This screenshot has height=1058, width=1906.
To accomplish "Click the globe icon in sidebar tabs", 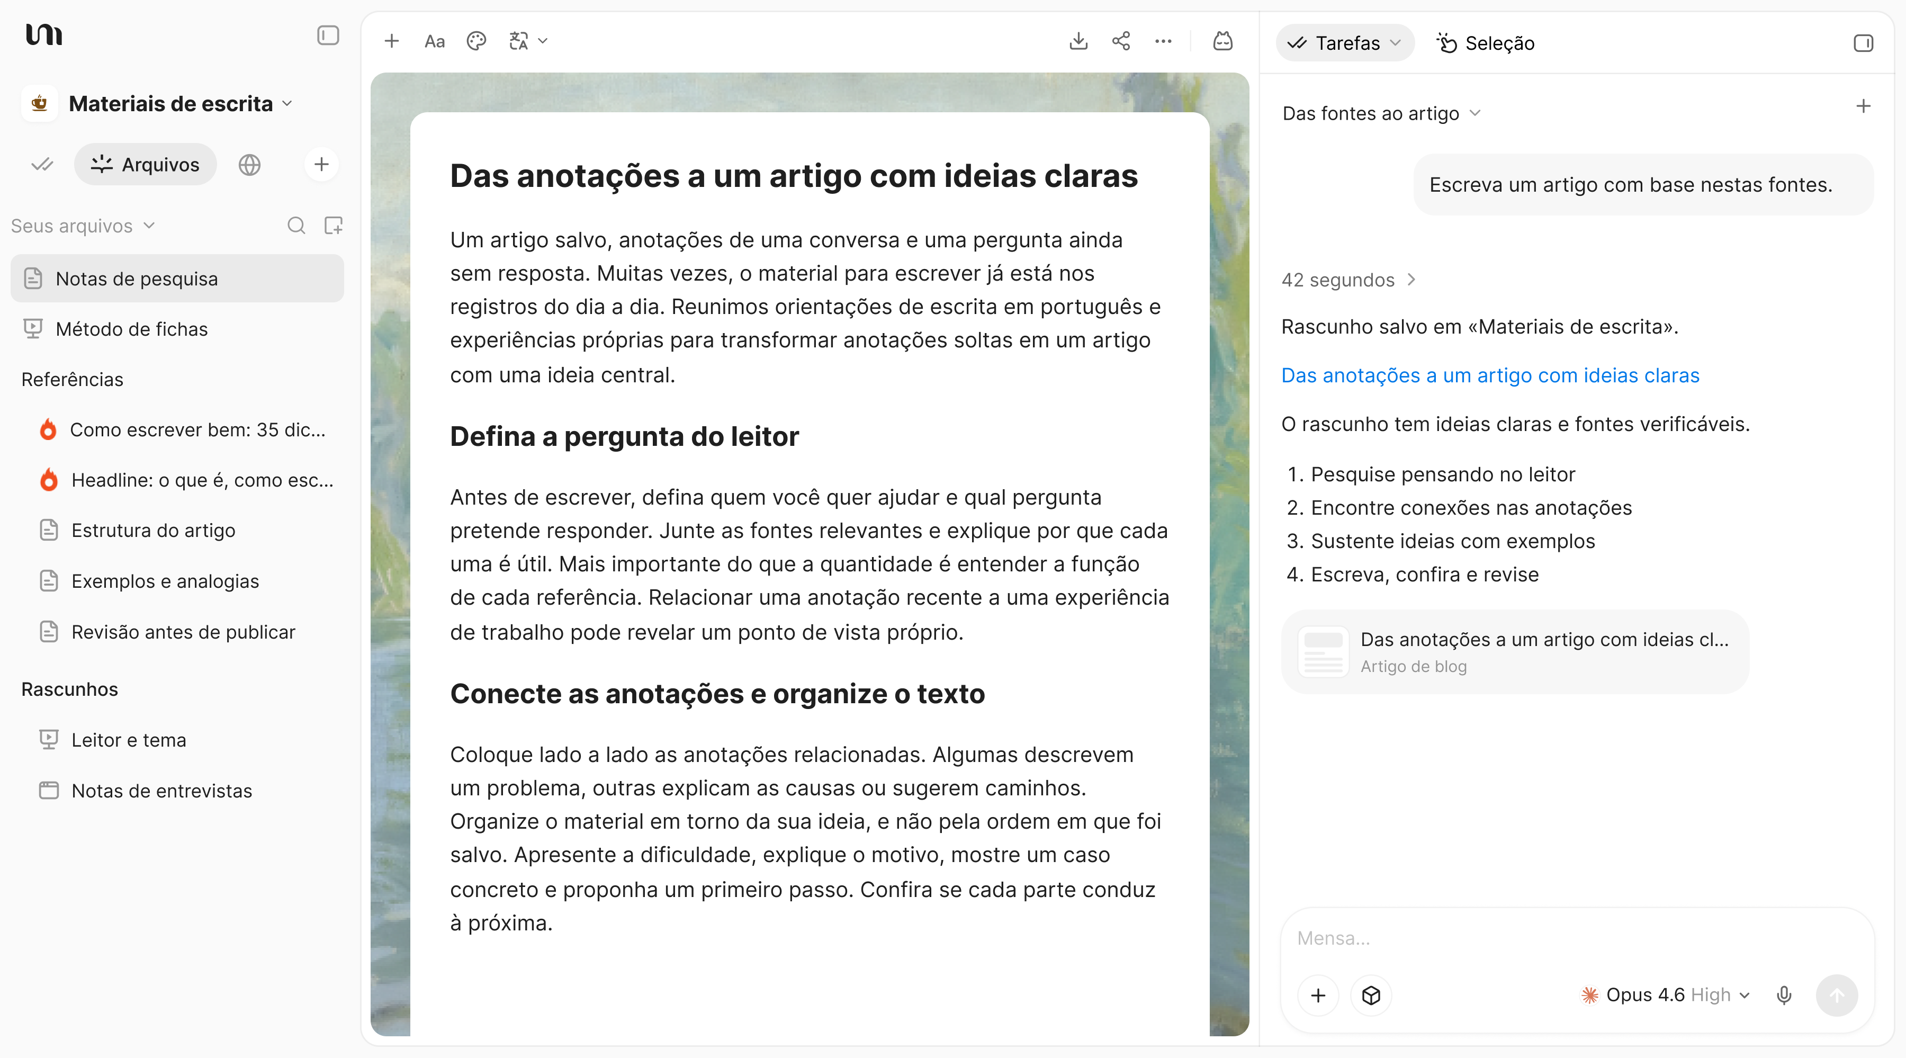I will [249, 164].
